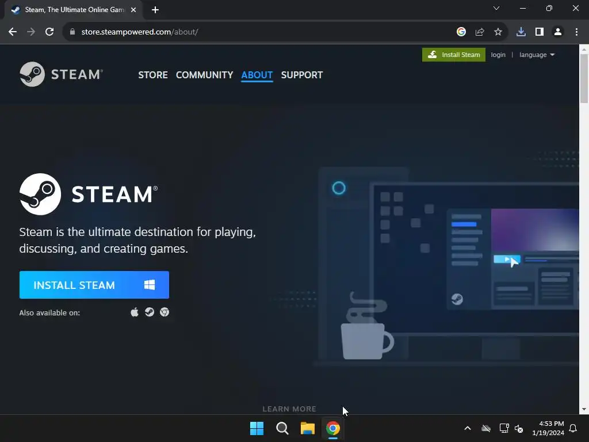Click the OneDrive cloud tray icon
Screen dimensions: 589x442
pos(486,428)
